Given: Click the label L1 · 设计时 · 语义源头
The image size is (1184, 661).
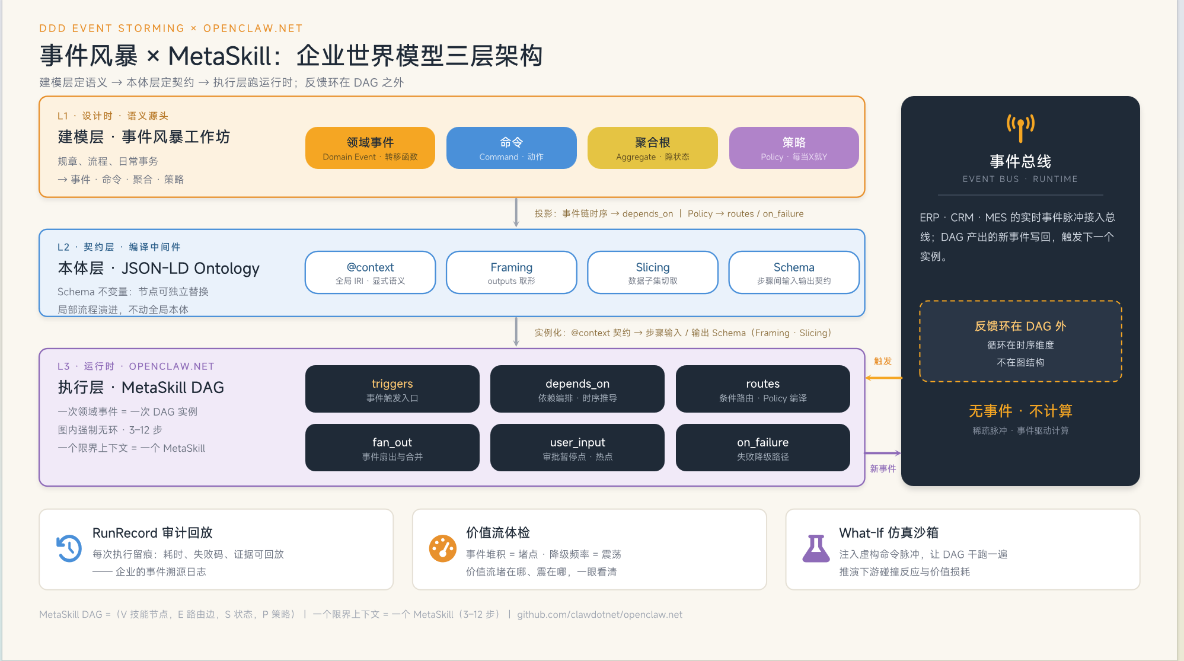Looking at the screenshot, I should 113,116.
